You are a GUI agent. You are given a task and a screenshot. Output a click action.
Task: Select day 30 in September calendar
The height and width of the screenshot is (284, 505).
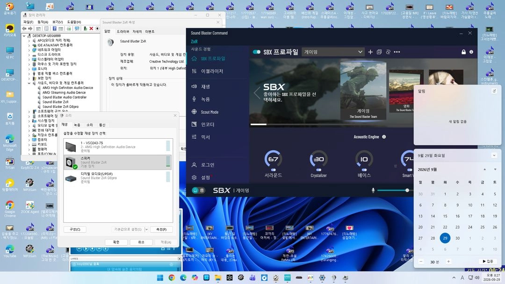[457, 238]
